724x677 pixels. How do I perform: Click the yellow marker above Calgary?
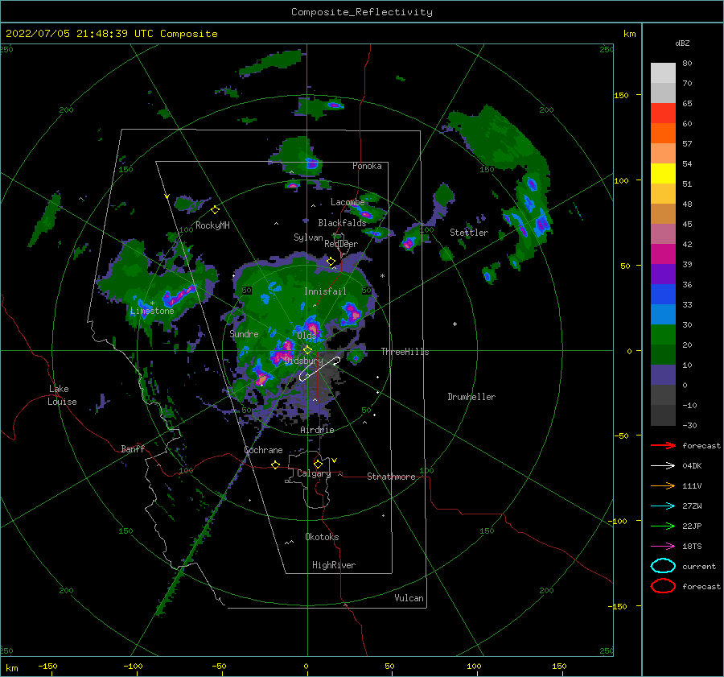click(x=318, y=464)
